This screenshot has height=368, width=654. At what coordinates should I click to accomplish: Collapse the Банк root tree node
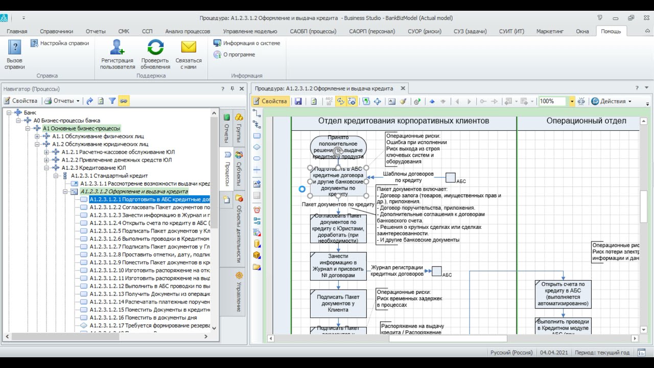(x=9, y=113)
